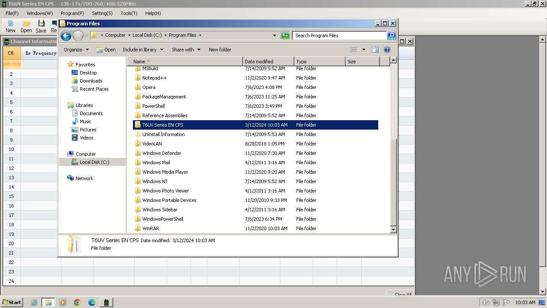Open Explorer help question mark icon
This screenshot has height=308, width=547.
pos(387,50)
